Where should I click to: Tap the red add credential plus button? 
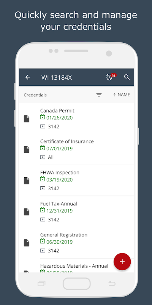(122, 262)
